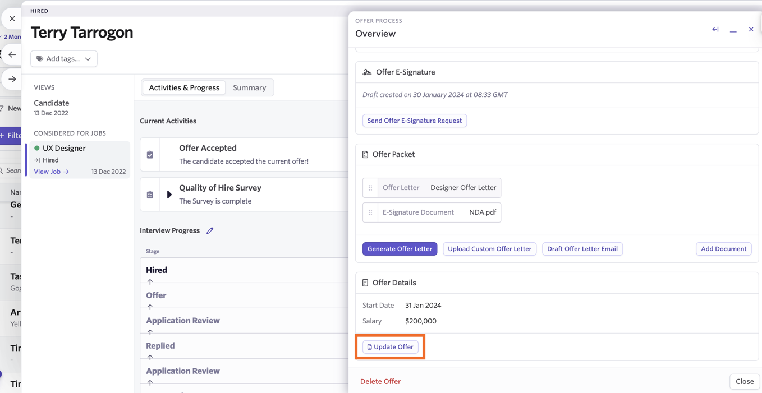Open the View Job link

click(52, 172)
